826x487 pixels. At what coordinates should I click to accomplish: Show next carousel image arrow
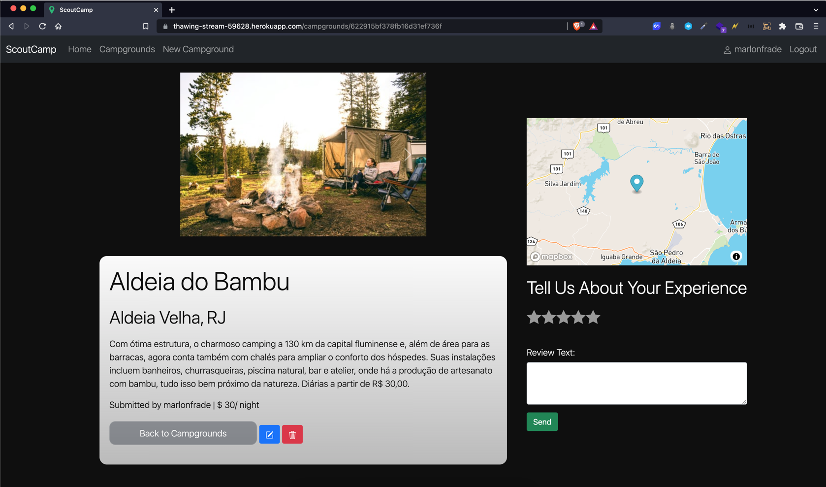(408, 155)
